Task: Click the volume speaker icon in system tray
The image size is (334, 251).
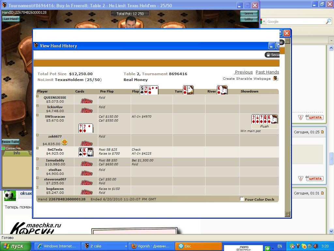Action: click(x=315, y=246)
